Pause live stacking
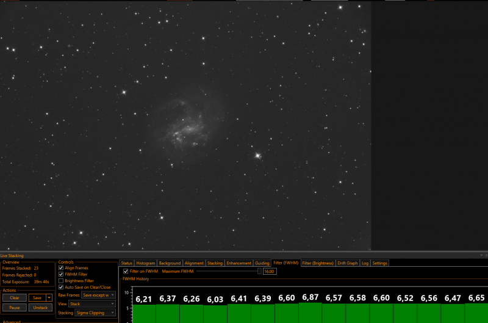Screen dimensions: 488x323 (x=15, y=307)
